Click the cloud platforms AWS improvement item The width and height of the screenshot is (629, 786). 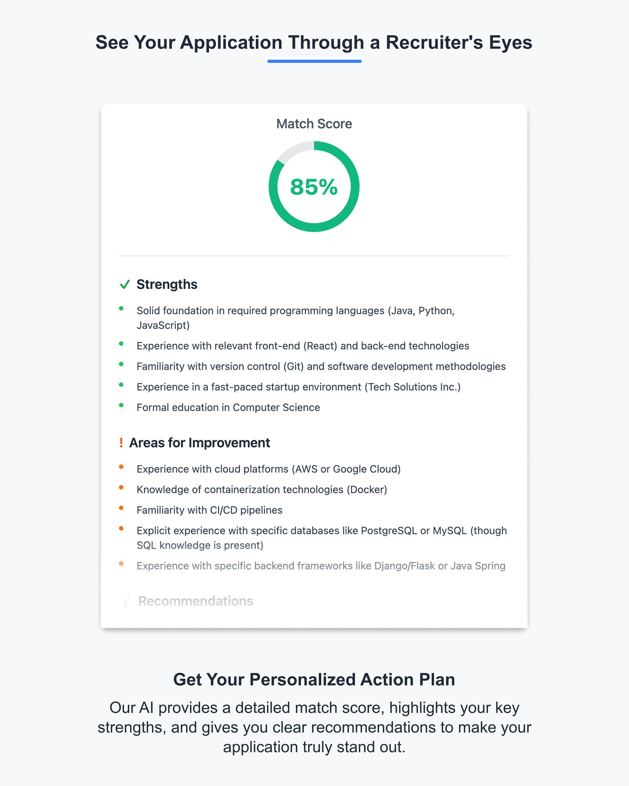click(x=268, y=469)
